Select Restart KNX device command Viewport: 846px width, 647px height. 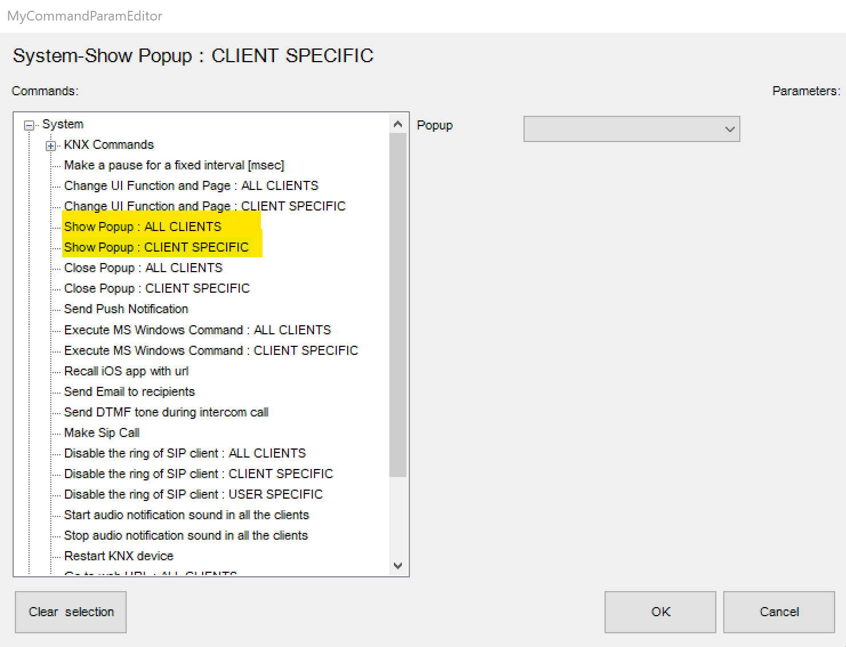coord(119,556)
